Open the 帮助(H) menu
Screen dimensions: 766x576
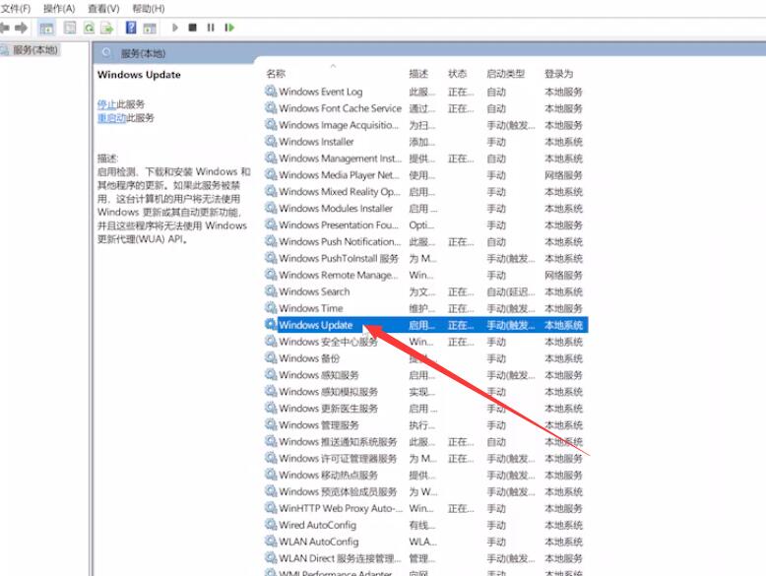pos(149,9)
